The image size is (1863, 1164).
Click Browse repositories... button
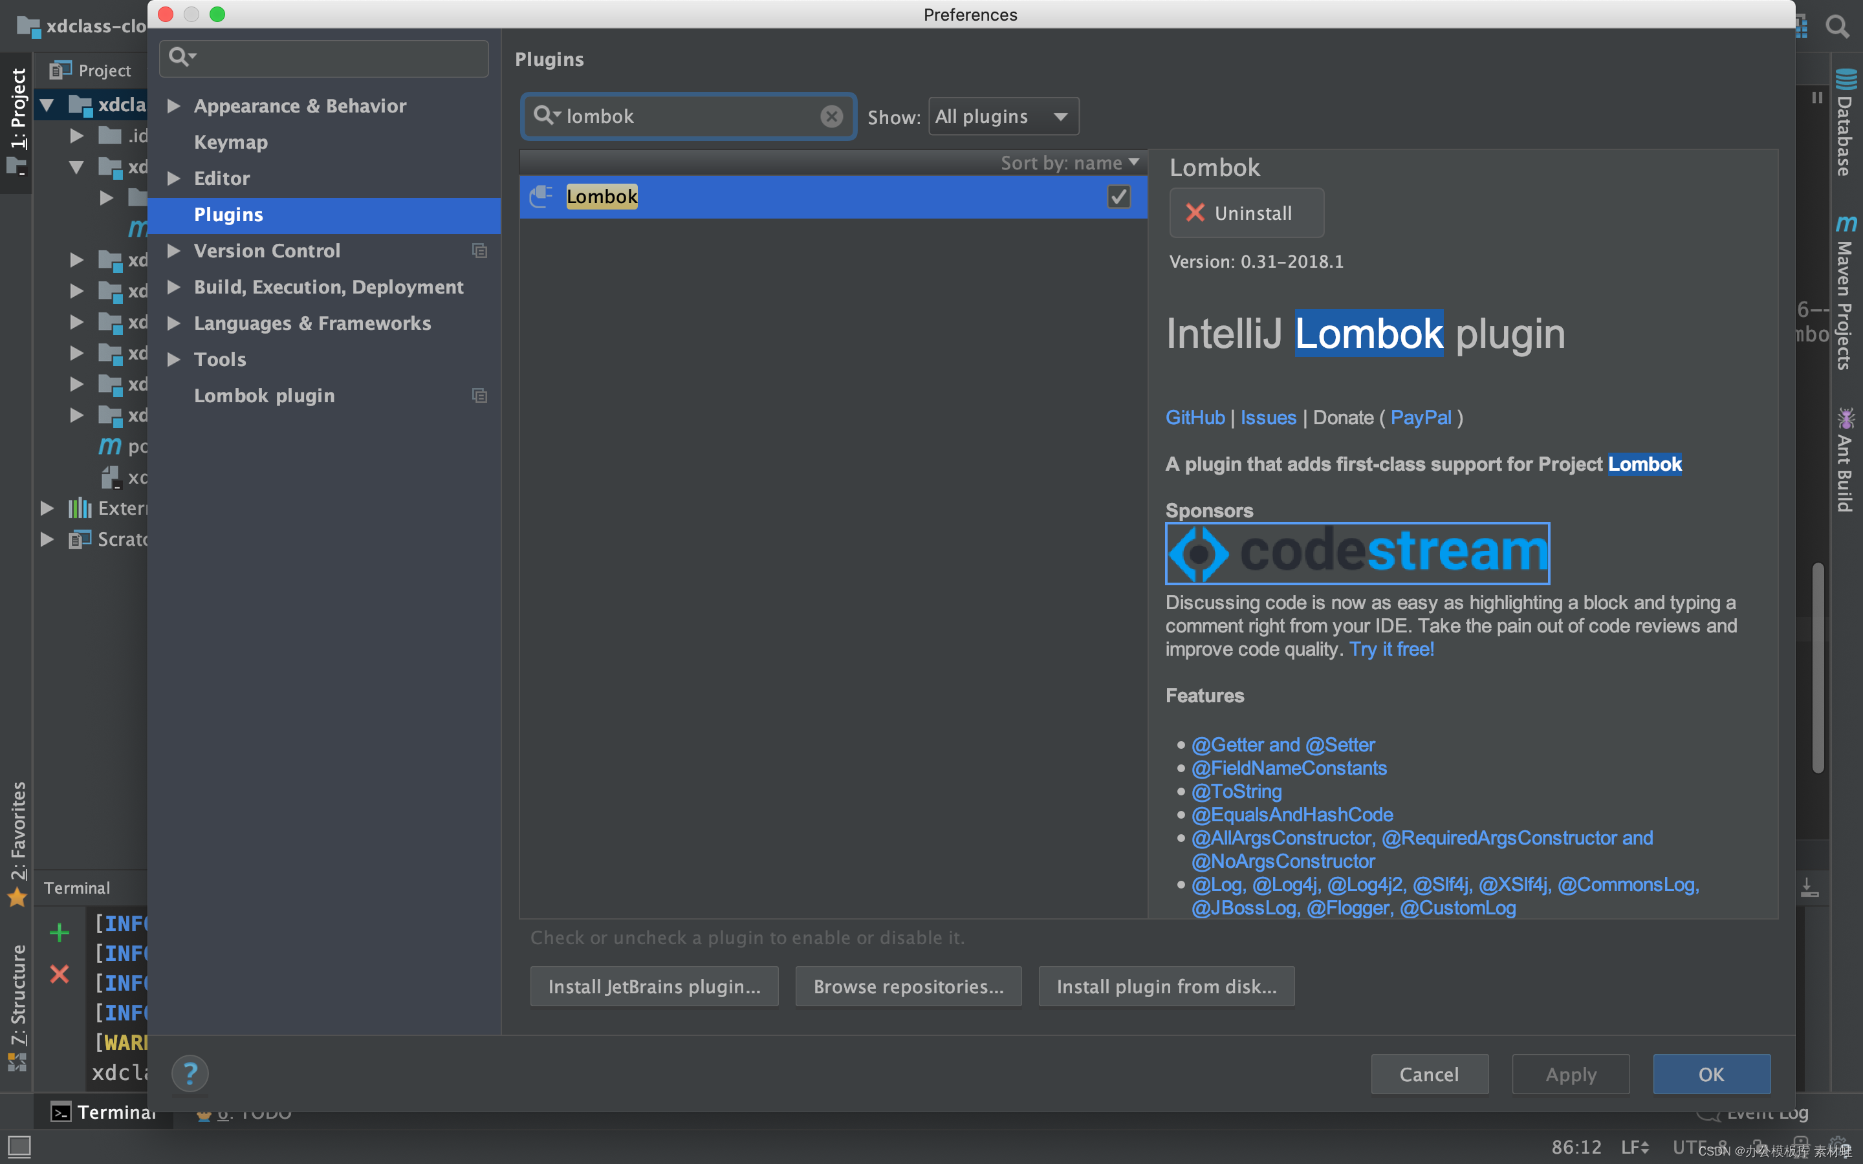(x=908, y=986)
